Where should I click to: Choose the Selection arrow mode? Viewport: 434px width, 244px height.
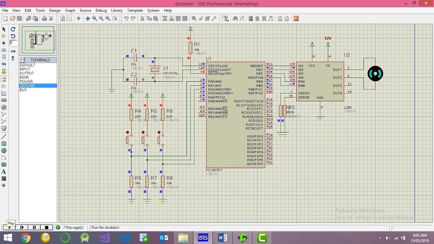click(x=4, y=29)
